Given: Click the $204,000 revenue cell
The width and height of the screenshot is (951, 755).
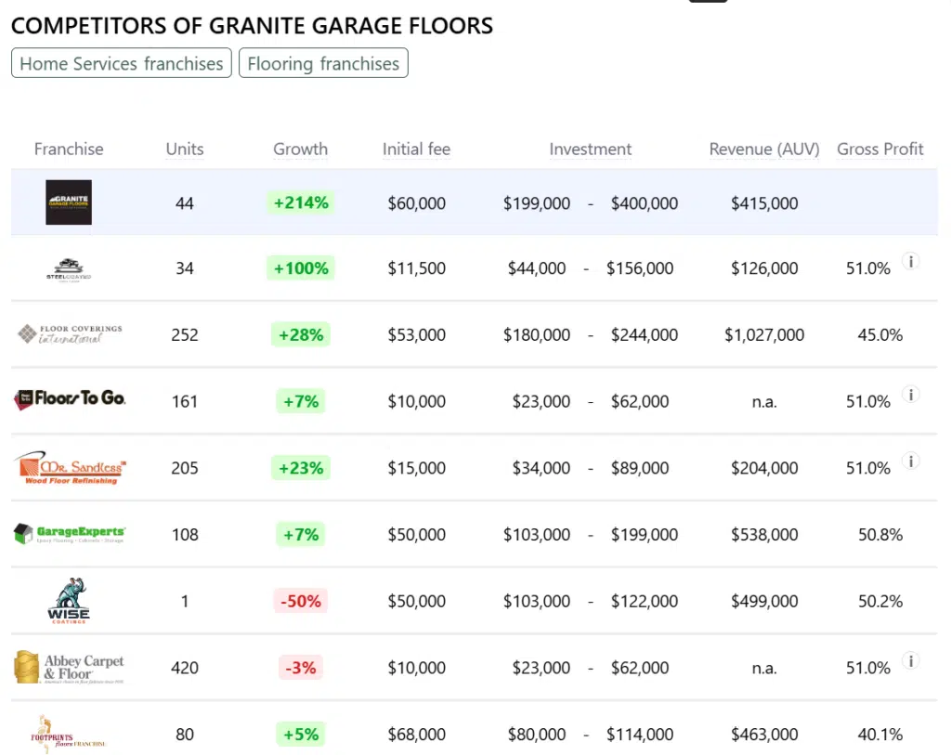Looking at the screenshot, I should pyautogui.click(x=764, y=468).
